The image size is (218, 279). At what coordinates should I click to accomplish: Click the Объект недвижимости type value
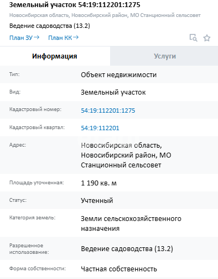tap(119, 75)
